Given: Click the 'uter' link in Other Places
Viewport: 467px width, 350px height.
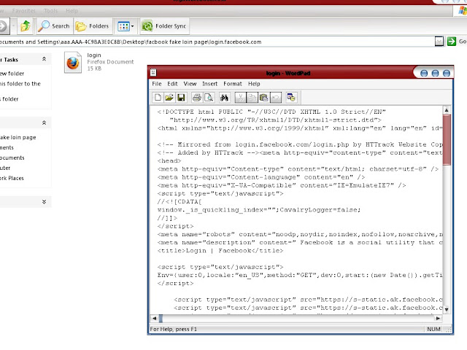Looking at the screenshot, I should tap(5, 168).
